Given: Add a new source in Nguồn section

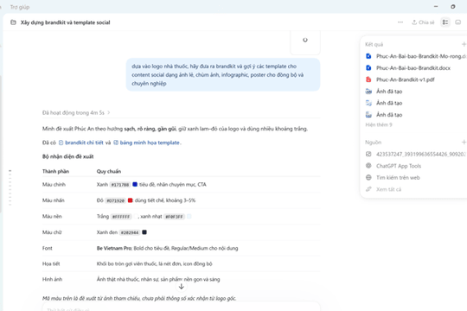Looking at the screenshot, I should tap(464, 143).
